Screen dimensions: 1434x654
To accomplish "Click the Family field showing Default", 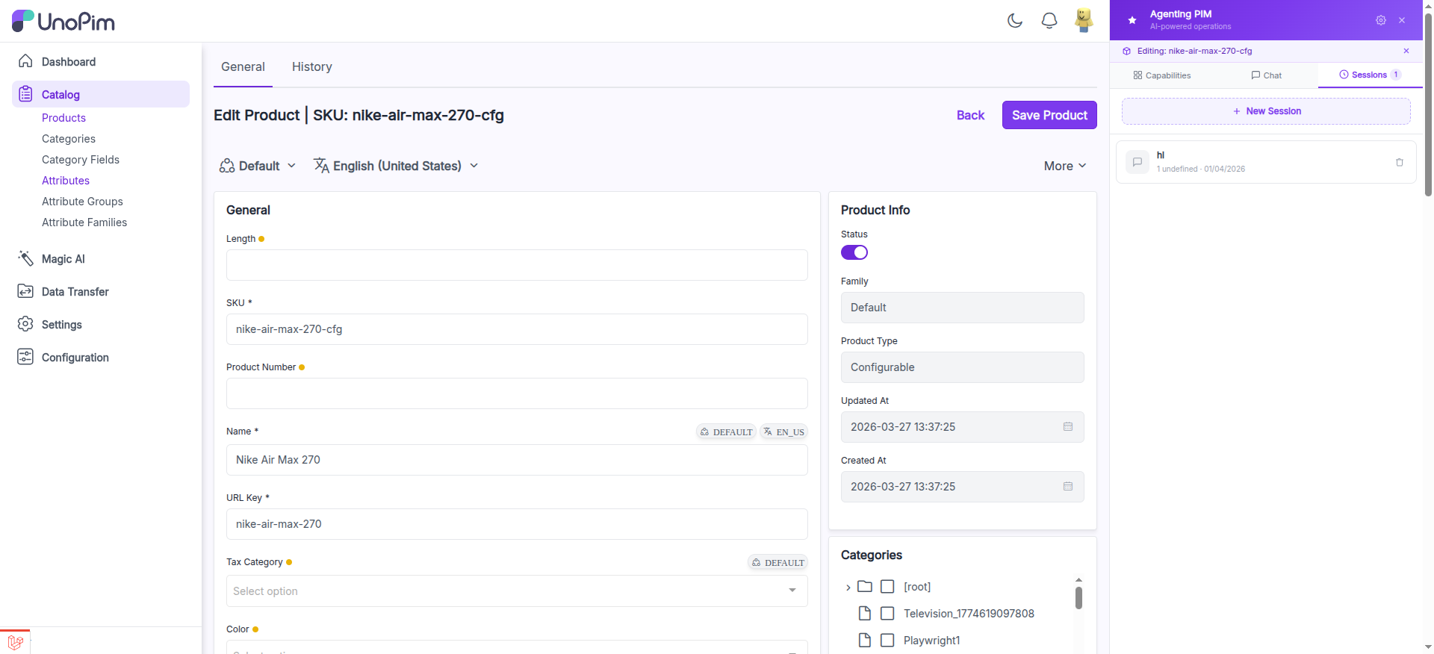I will point(962,308).
